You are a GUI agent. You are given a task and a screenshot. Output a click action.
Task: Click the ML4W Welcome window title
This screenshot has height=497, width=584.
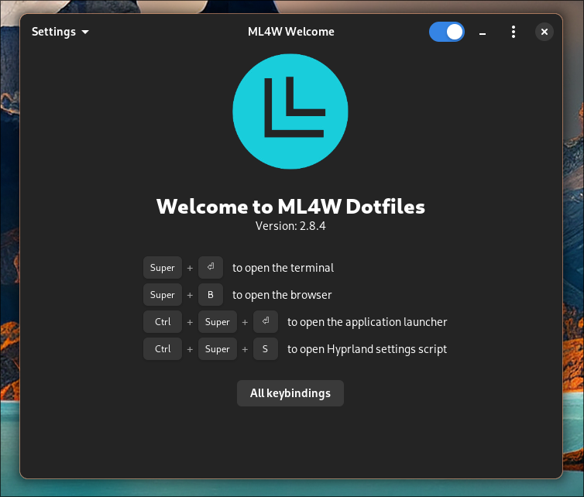(x=290, y=32)
